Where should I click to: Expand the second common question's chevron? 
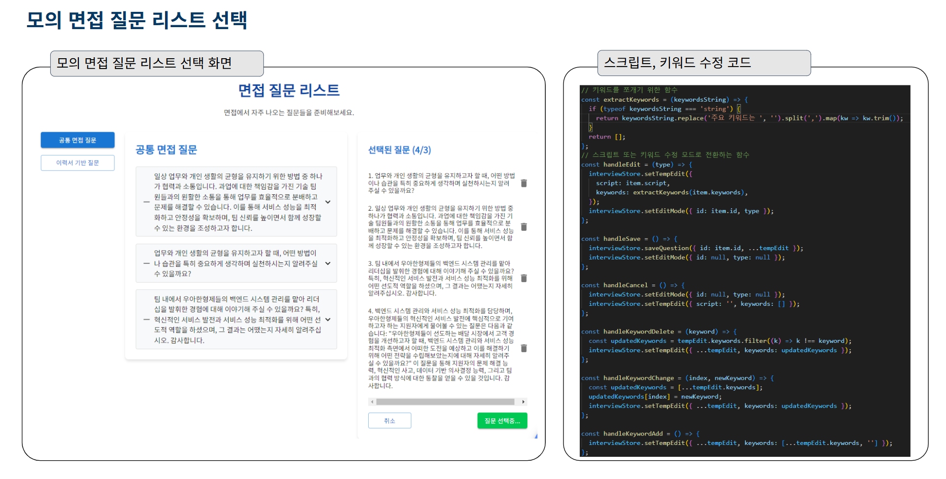pos(328,263)
